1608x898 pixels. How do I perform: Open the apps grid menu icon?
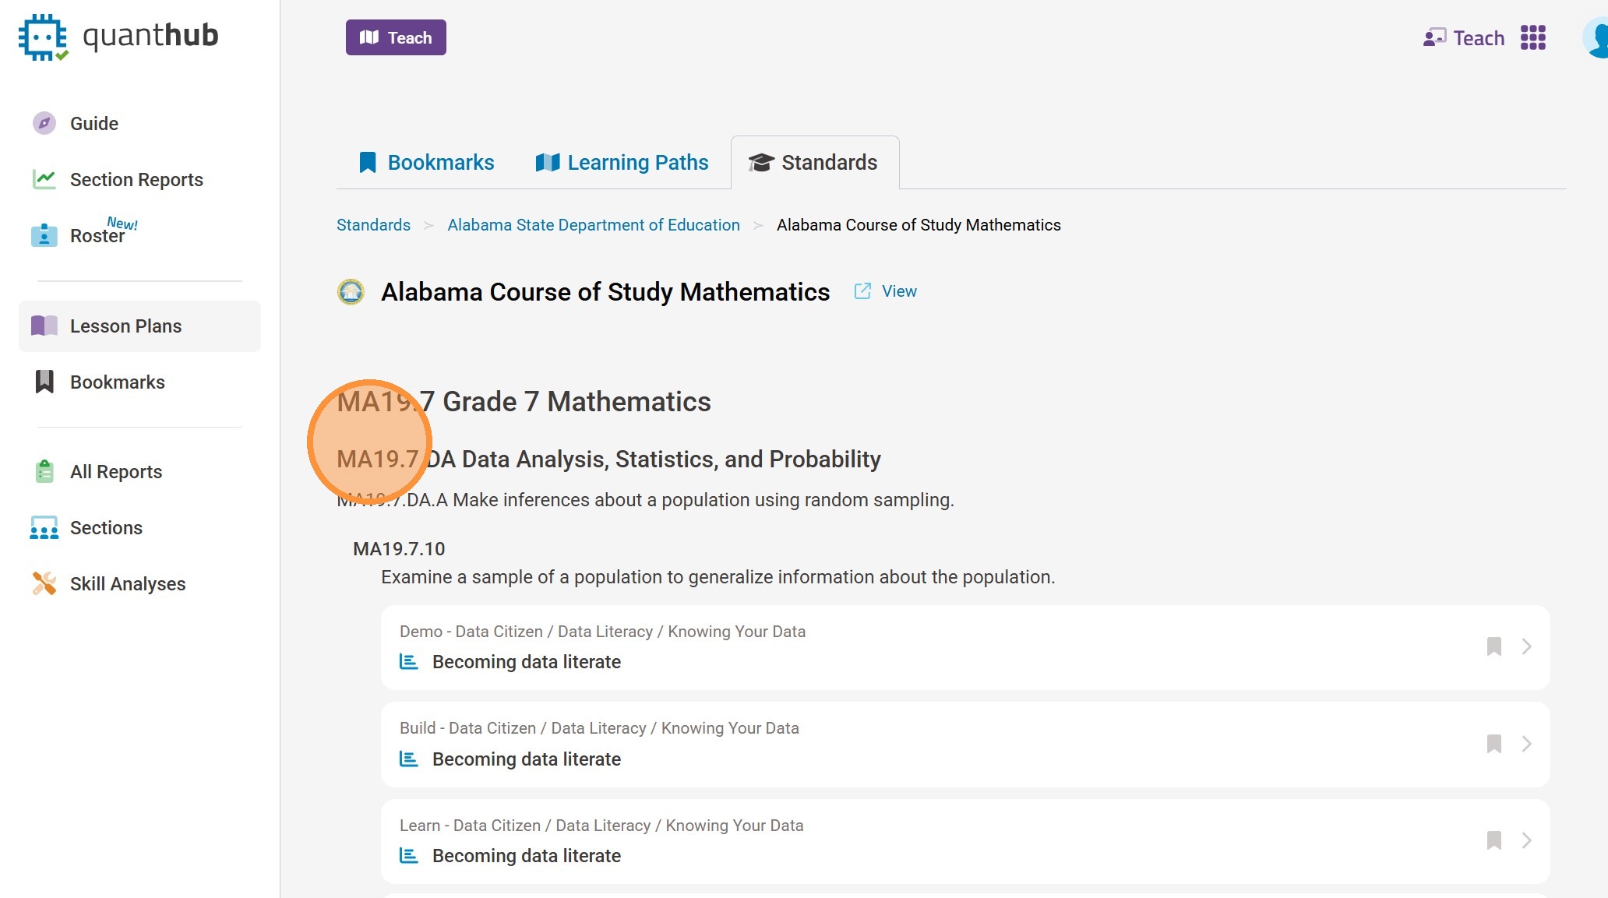point(1532,37)
